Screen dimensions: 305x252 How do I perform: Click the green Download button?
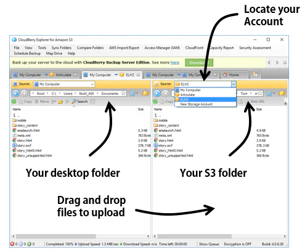click(x=199, y=63)
